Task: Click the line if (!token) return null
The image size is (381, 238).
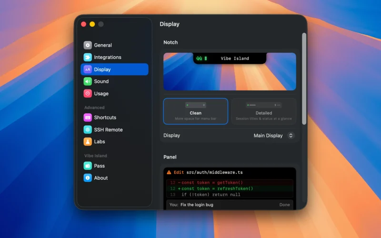Action: click(230, 195)
